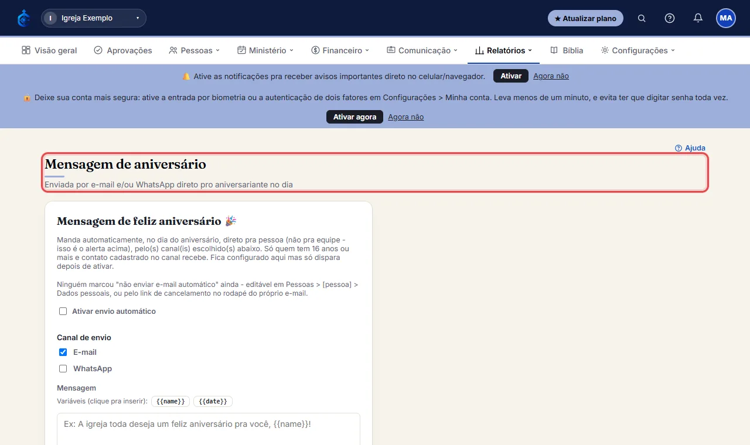
Task: Click the bell emoji in notifications banner
Action: pyautogui.click(x=186, y=76)
